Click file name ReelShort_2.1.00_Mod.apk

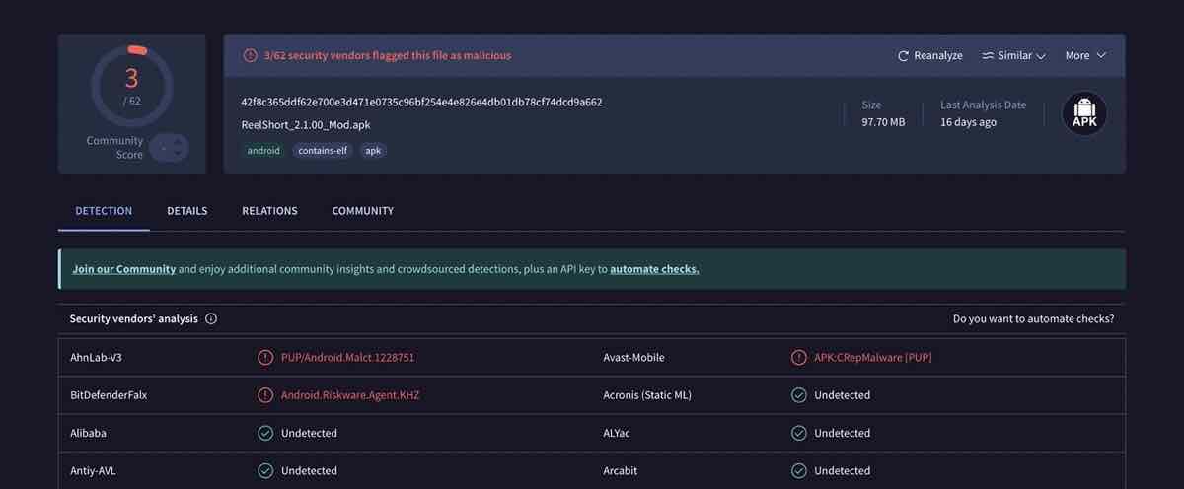(x=306, y=125)
